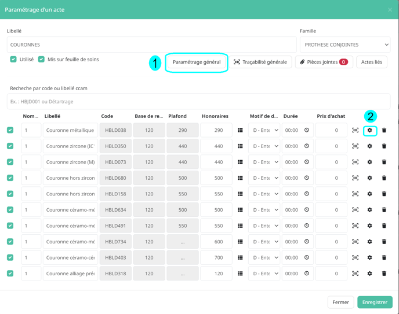
Task: Expand Motif dropdown on HBLD038 row
Action: click(x=264, y=130)
